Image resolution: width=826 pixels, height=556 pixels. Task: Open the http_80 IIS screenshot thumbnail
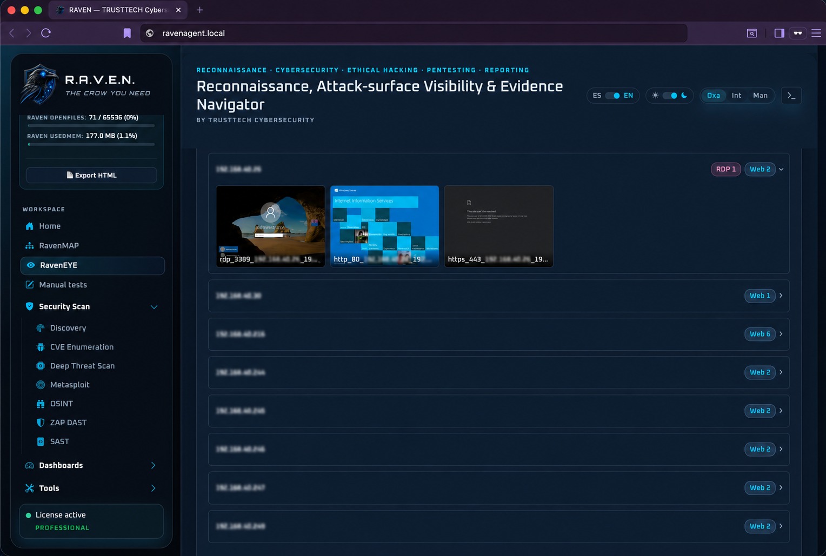[384, 226]
